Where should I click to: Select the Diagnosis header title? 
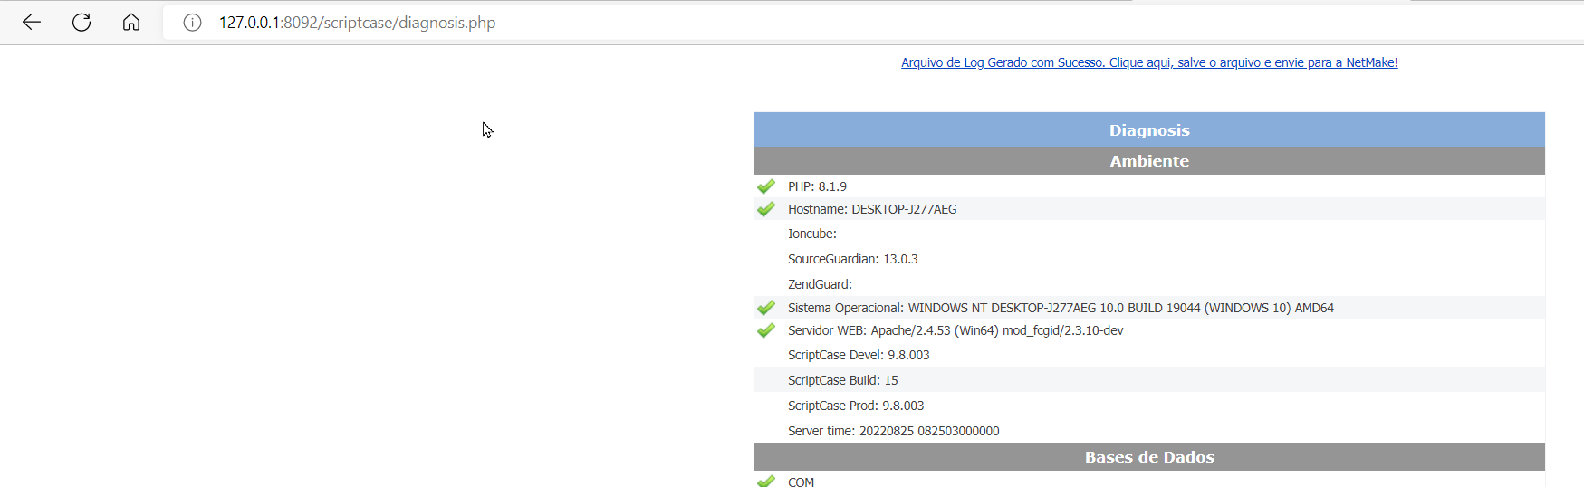pyautogui.click(x=1149, y=130)
